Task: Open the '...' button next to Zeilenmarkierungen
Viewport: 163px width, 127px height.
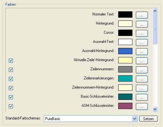Action: (142, 79)
